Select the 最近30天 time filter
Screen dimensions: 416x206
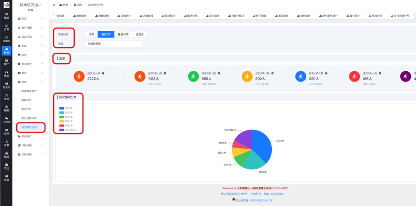(123, 34)
